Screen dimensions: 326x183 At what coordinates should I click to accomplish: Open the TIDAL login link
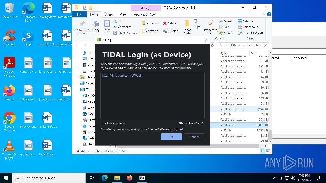pos(122,75)
